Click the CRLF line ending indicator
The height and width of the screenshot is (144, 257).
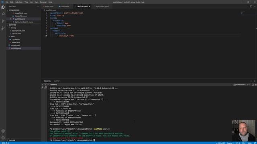244,143
